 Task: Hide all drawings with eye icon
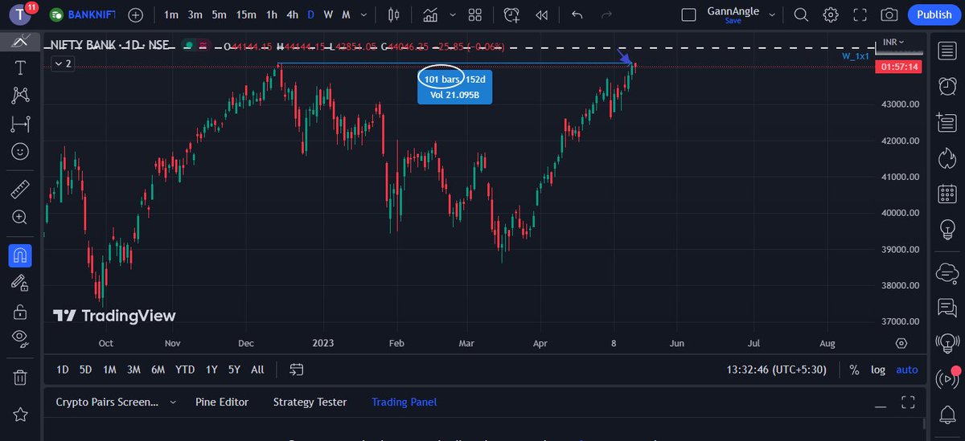(20, 337)
